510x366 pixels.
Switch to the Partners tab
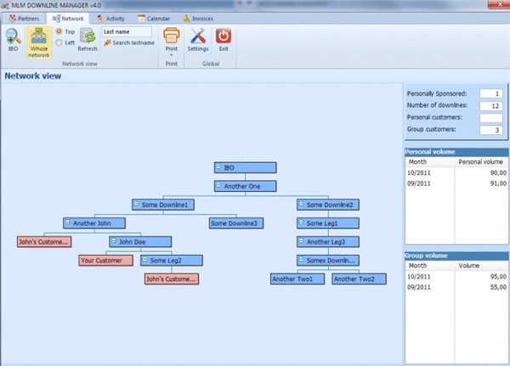(24, 19)
